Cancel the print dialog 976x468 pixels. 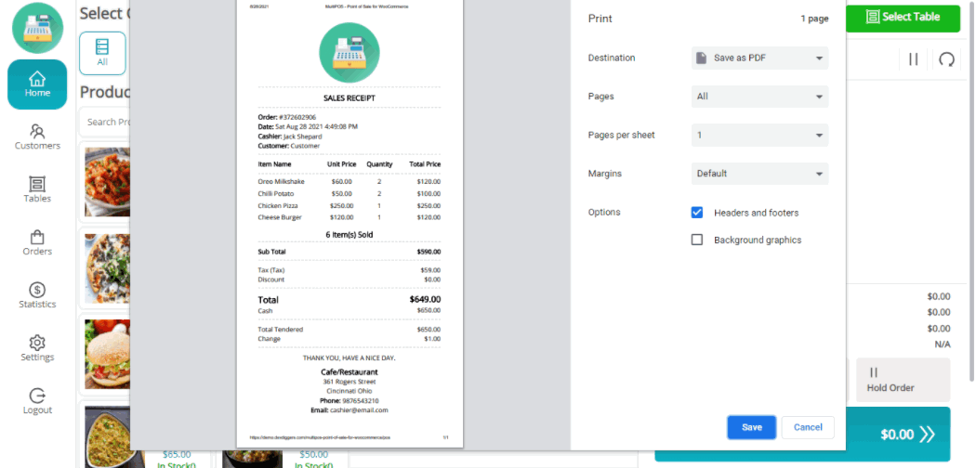click(x=808, y=427)
